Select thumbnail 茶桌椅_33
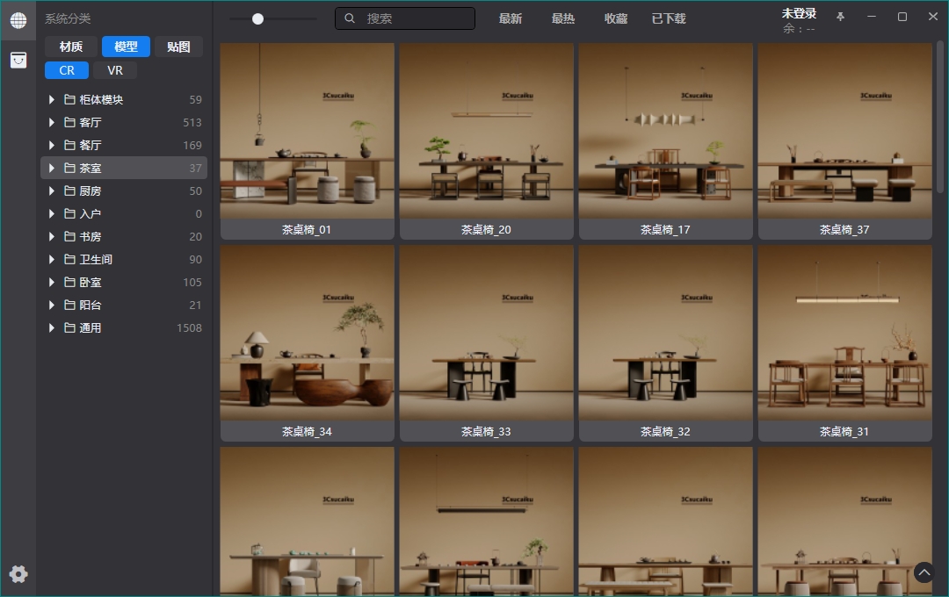The image size is (949, 597). point(486,343)
